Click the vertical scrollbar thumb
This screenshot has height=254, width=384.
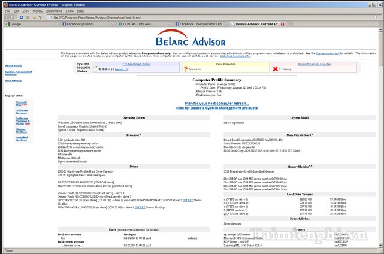click(380, 49)
